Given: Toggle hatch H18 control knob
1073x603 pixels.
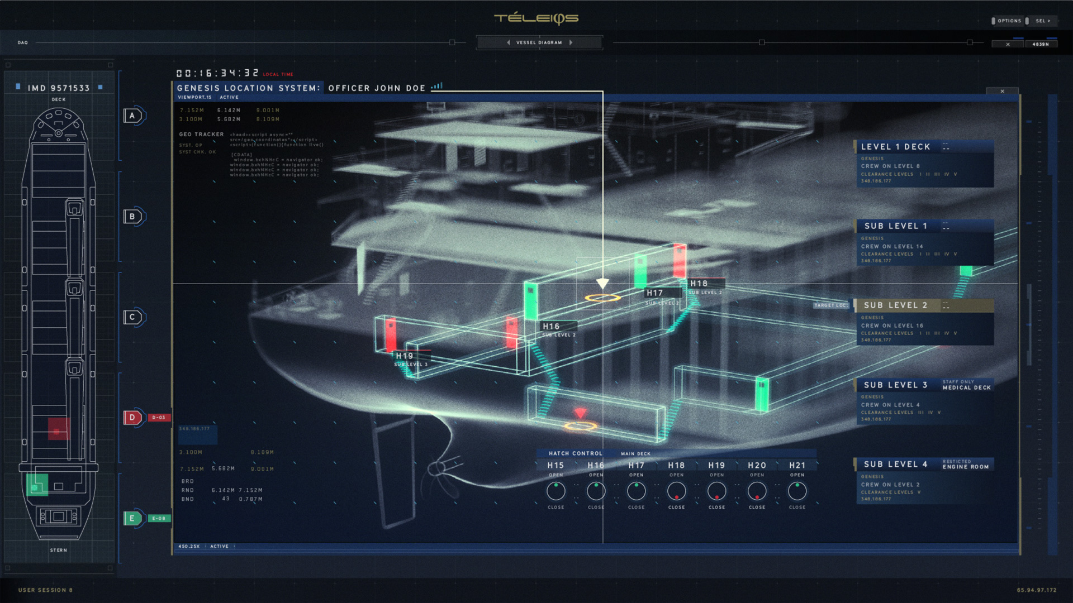Looking at the screenshot, I should [677, 491].
